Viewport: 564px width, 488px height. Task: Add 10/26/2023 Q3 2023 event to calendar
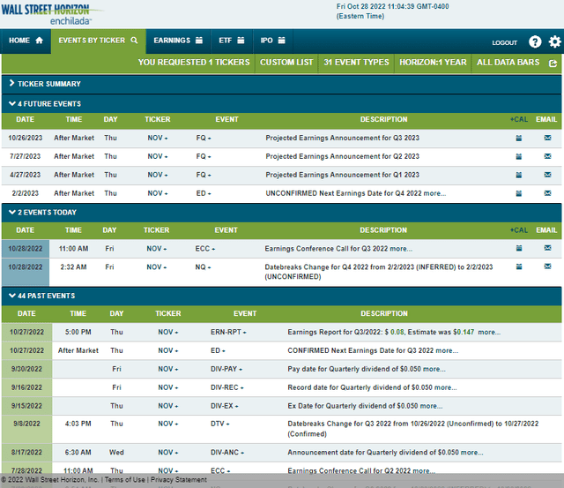pos(519,138)
